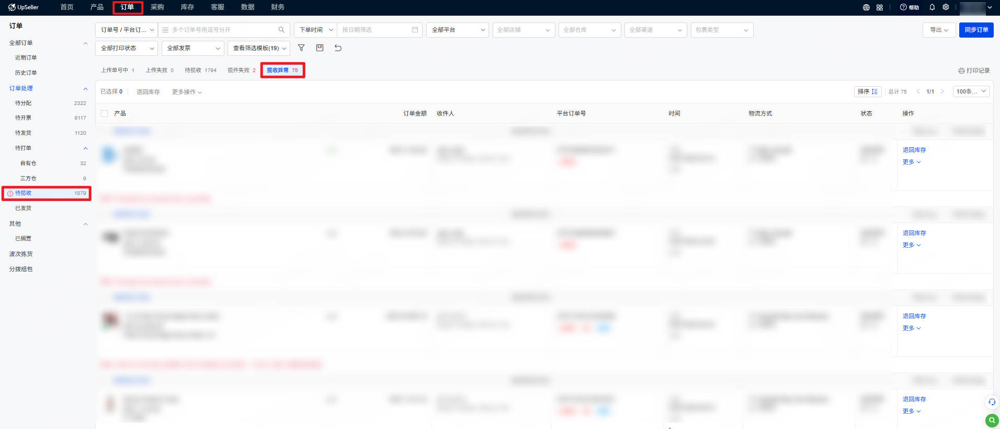Toggle the select-all checkbox in table header
This screenshot has width=1000, height=429.
click(104, 113)
